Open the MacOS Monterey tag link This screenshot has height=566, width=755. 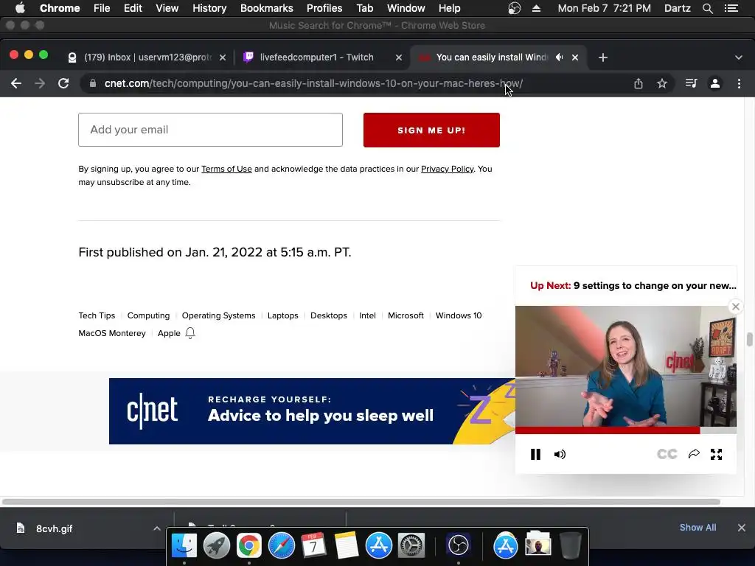(112, 334)
